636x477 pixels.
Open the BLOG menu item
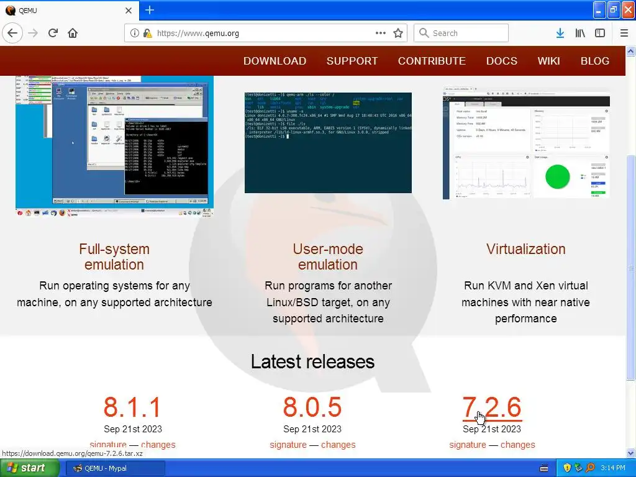coord(594,61)
